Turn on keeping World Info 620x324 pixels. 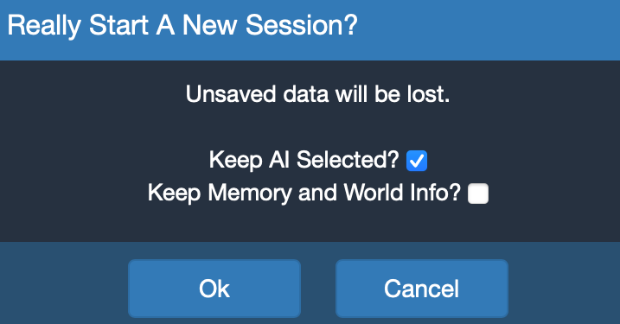tap(478, 194)
